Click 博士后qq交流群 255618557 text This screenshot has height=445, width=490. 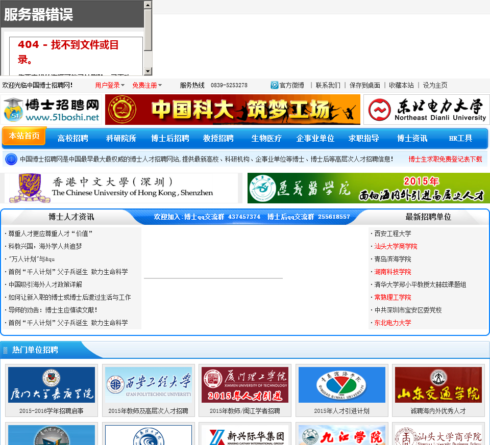point(309,217)
